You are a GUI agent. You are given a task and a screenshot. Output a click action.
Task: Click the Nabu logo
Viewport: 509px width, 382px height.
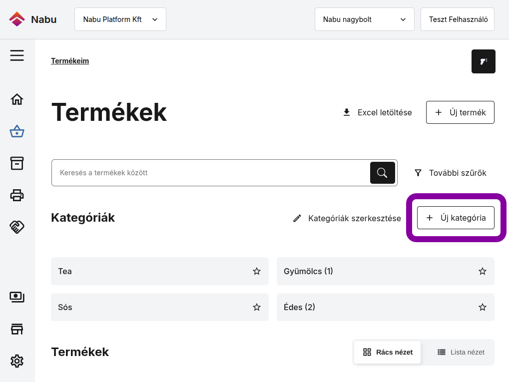(x=33, y=19)
